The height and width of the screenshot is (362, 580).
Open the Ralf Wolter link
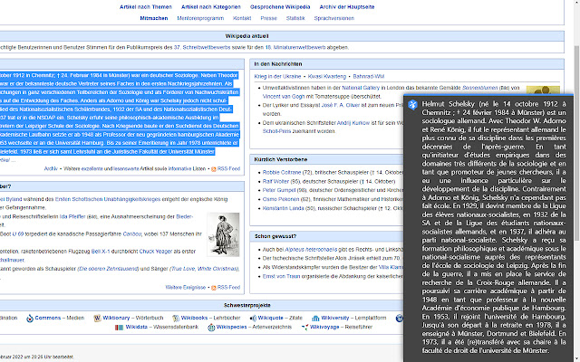(x=275, y=181)
